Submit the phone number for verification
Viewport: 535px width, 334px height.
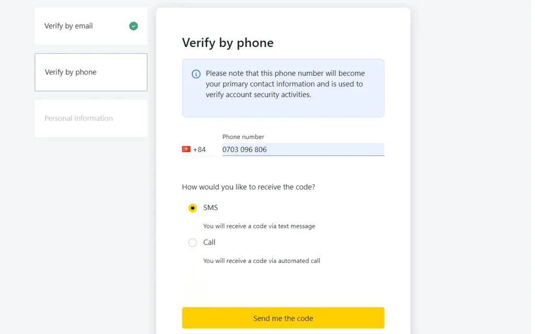point(283,318)
